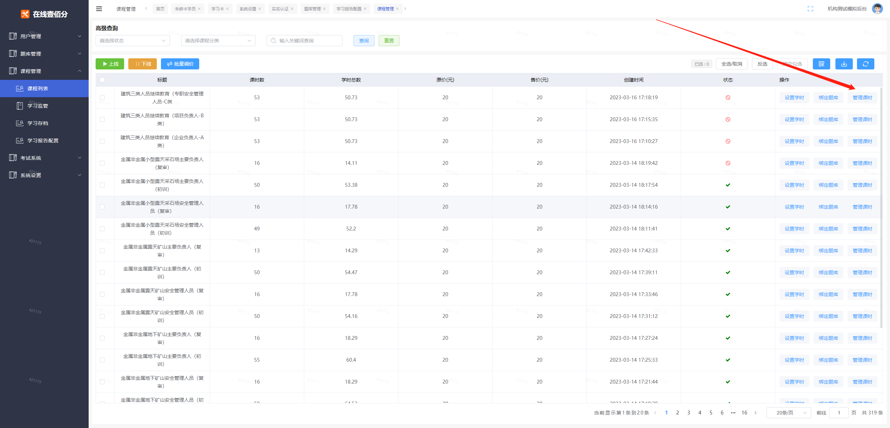Click the 系统设置 sidebar icon
The width and height of the screenshot is (890, 428).
pyautogui.click(x=13, y=175)
